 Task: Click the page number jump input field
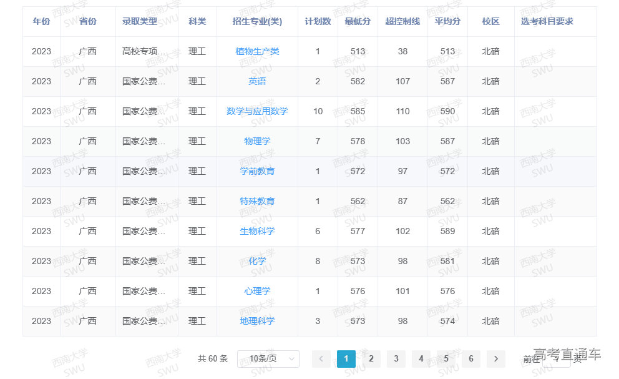(556, 358)
